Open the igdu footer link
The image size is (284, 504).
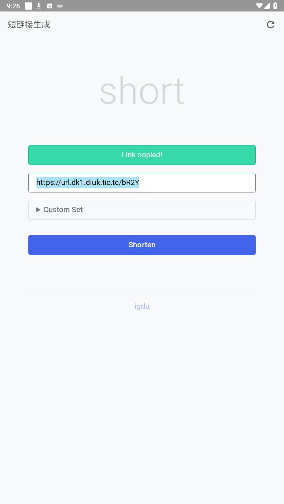click(x=142, y=306)
